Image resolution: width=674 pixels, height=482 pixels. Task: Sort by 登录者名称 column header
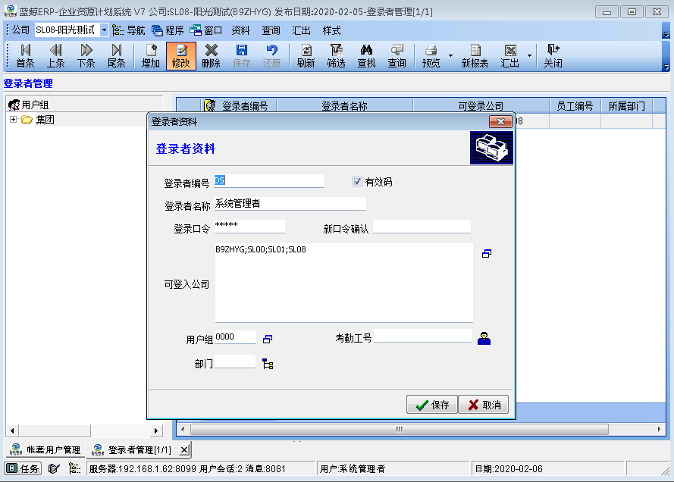pos(345,105)
